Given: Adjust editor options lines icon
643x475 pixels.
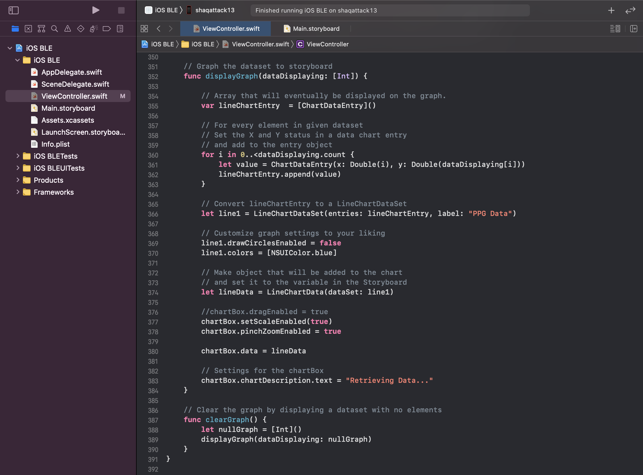Looking at the screenshot, I should pyautogui.click(x=615, y=28).
